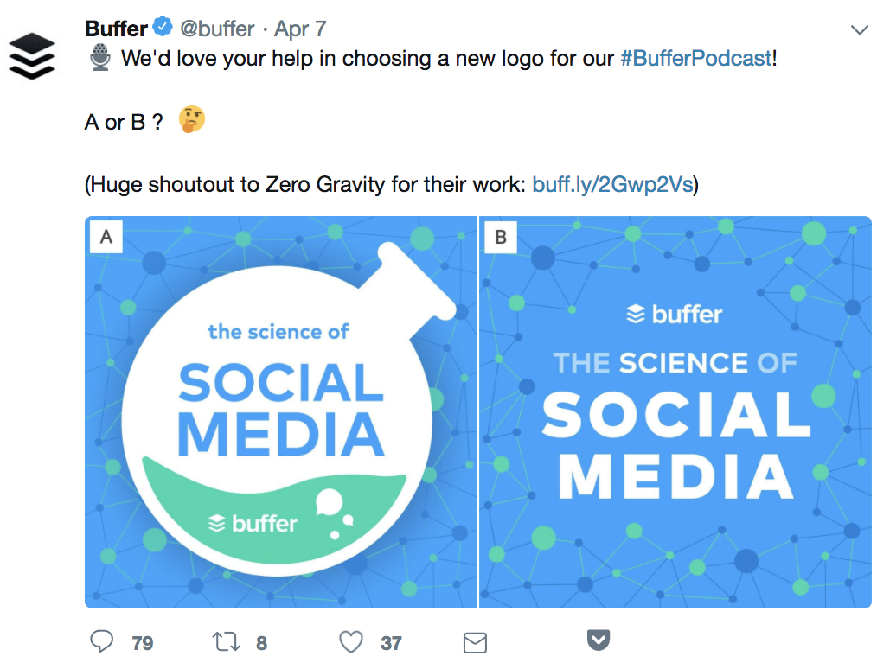Reply to the tweet via speech bubble icon
Viewport: 877px width, 669px height.
(102, 642)
